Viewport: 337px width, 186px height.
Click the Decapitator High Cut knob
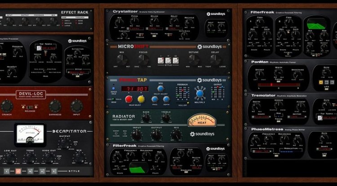(x=49, y=159)
